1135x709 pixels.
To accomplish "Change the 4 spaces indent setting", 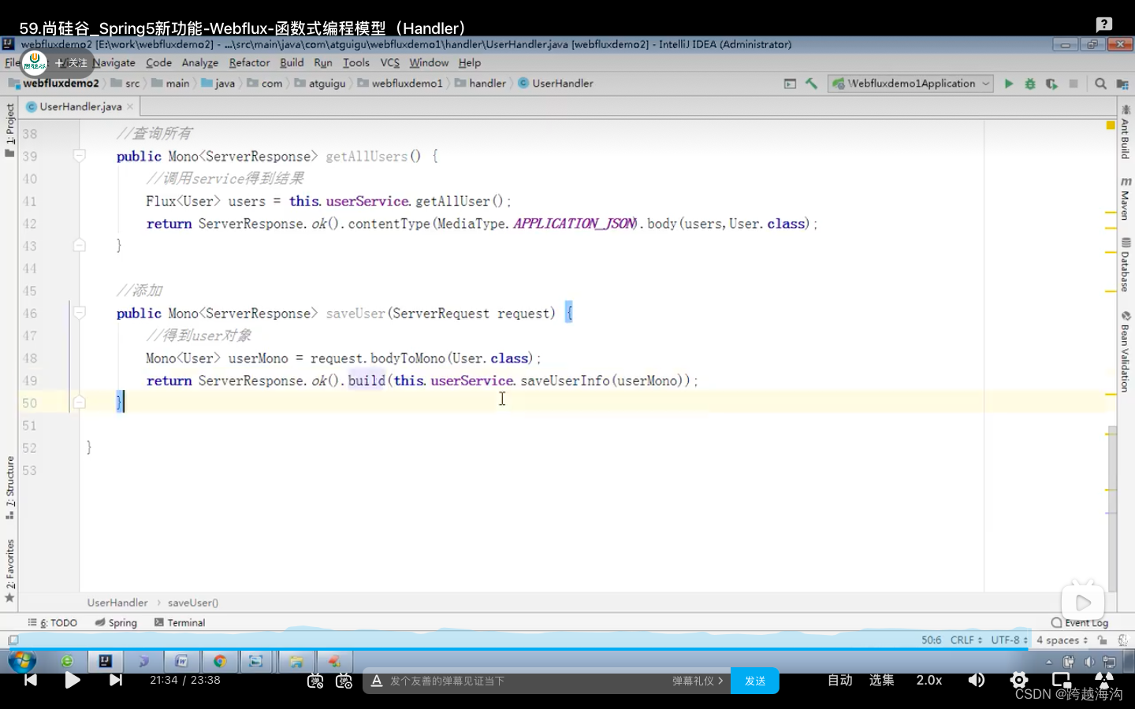I will [1062, 640].
